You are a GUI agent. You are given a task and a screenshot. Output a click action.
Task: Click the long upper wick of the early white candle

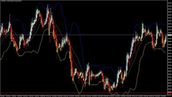10,18
